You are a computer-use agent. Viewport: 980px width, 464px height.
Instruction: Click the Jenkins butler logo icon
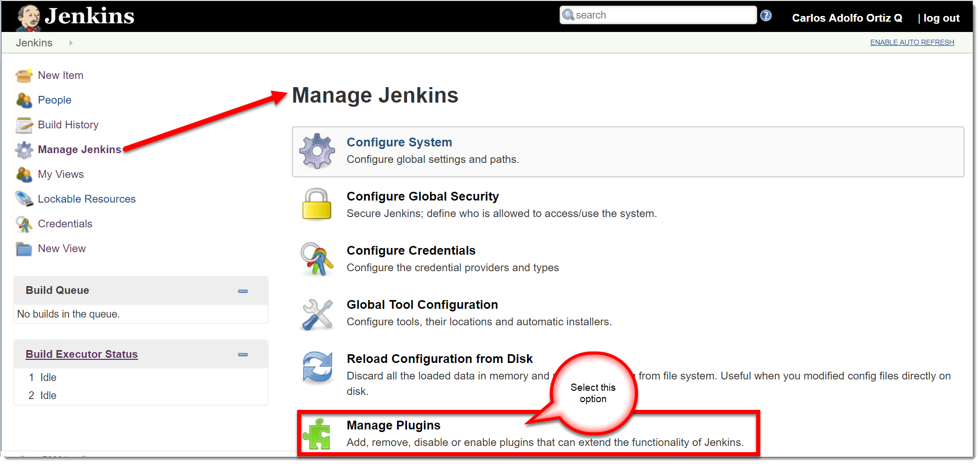coord(28,18)
